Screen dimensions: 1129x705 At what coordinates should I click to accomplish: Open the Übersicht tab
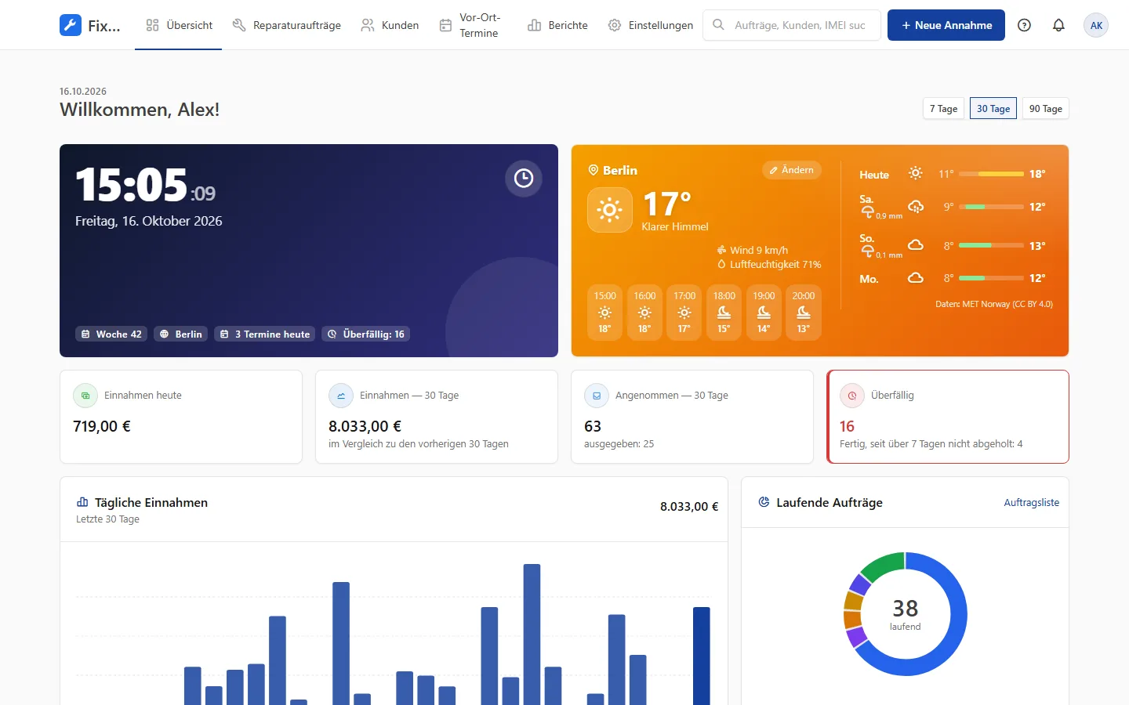179,25
